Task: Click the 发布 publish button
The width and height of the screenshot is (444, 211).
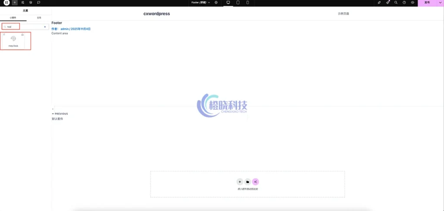Action: pos(427,3)
